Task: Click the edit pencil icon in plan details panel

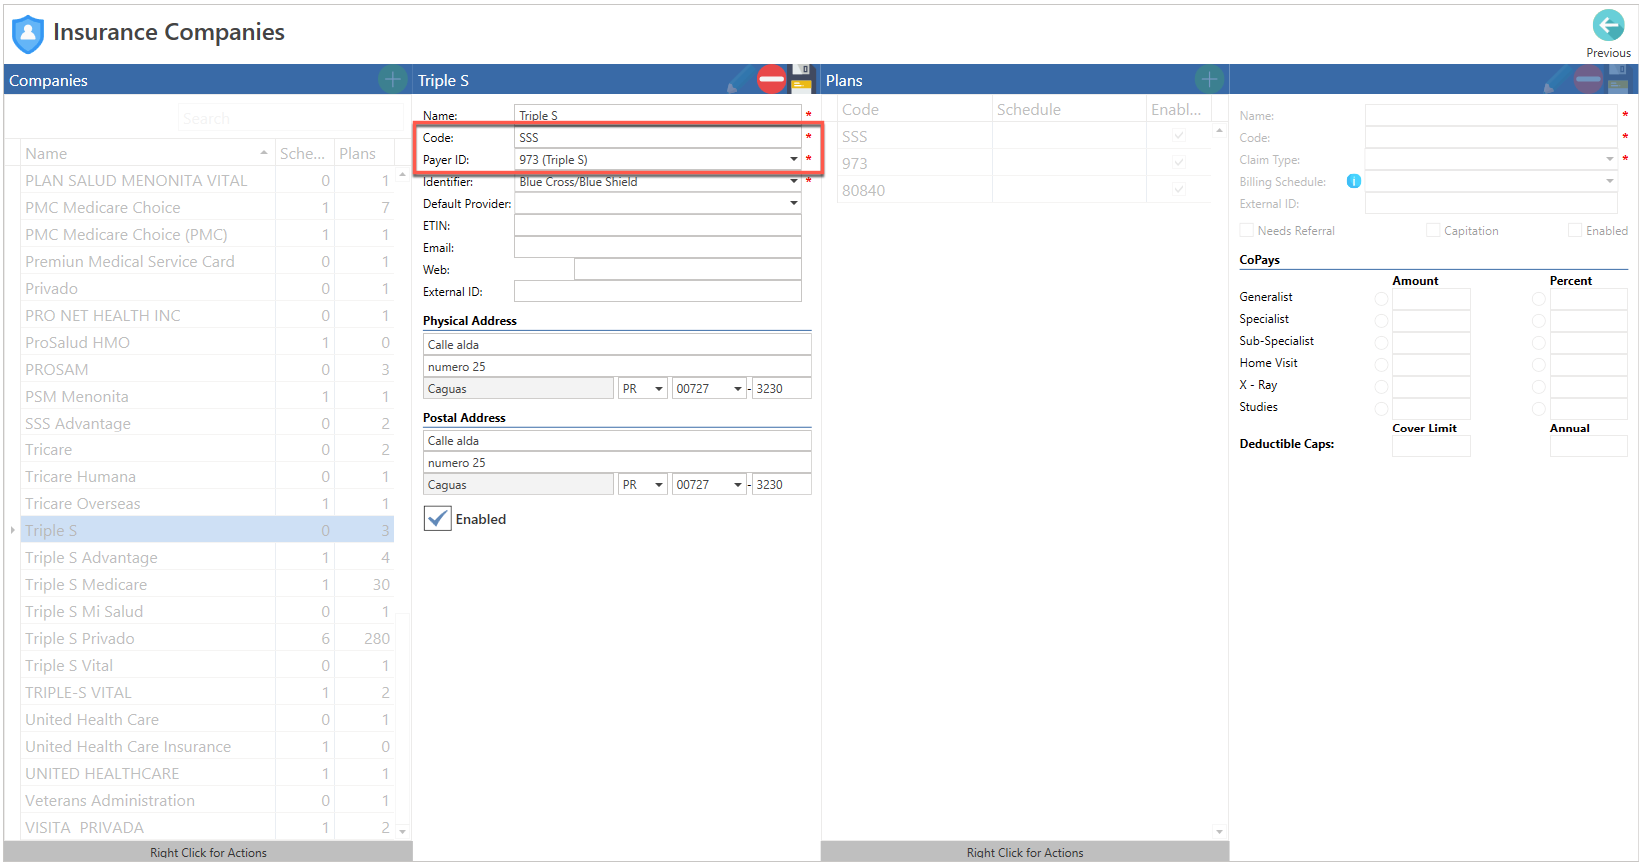Action: (x=1558, y=79)
